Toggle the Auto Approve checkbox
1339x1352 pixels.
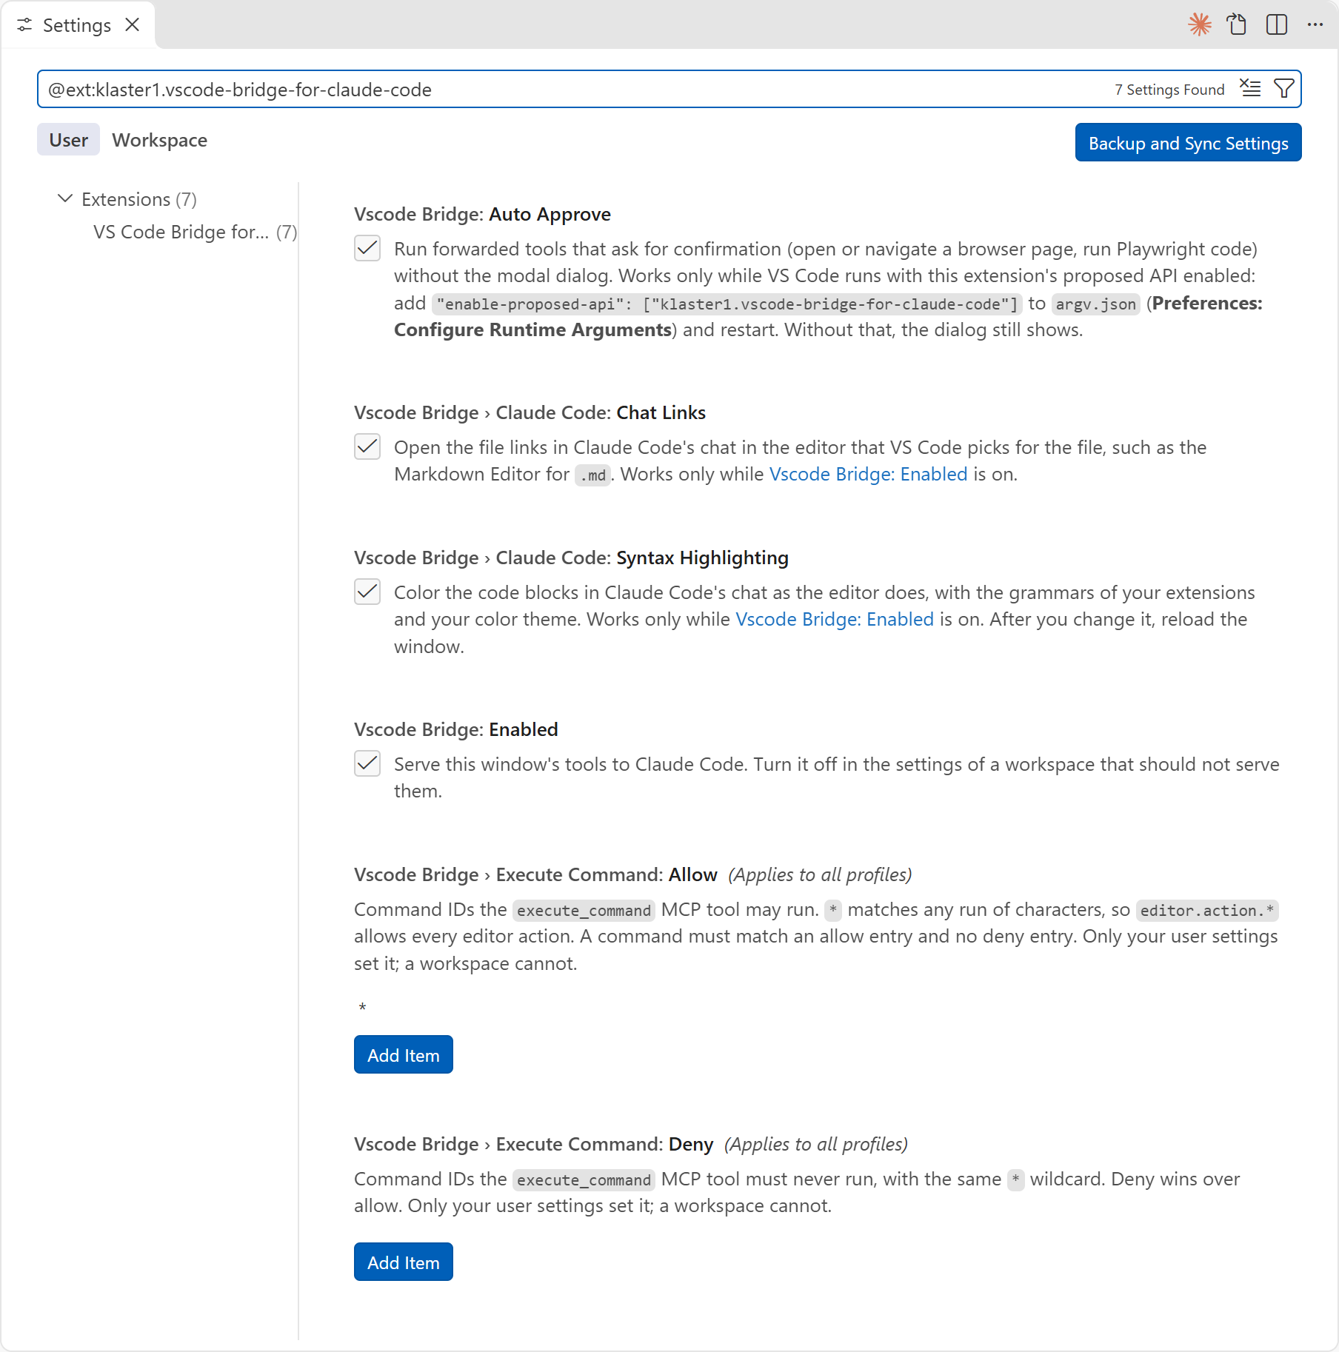367,248
